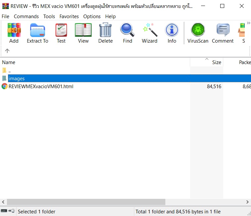Click the horizontal scrollbar right arrow
Image resolution: width=251 pixels, height=216 pixels.
pos(248,202)
